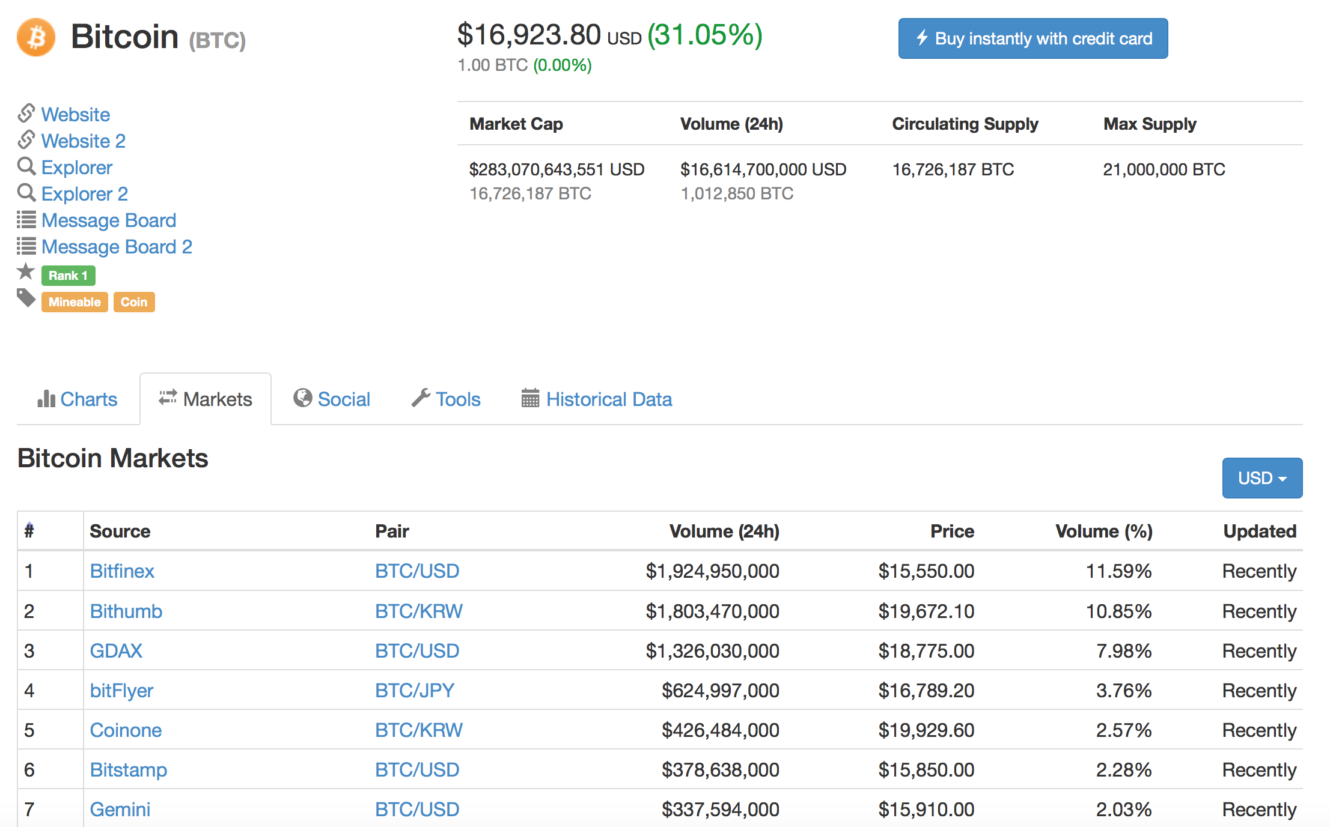Open the USD currency dropdown
The image size is (1330, 827).
1262,478
